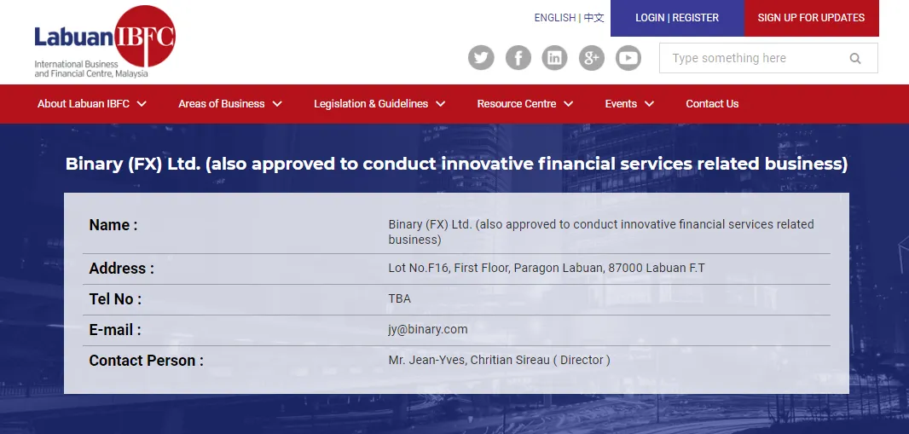Expand the Legislation & Guidelines chevron

point(441,104)
